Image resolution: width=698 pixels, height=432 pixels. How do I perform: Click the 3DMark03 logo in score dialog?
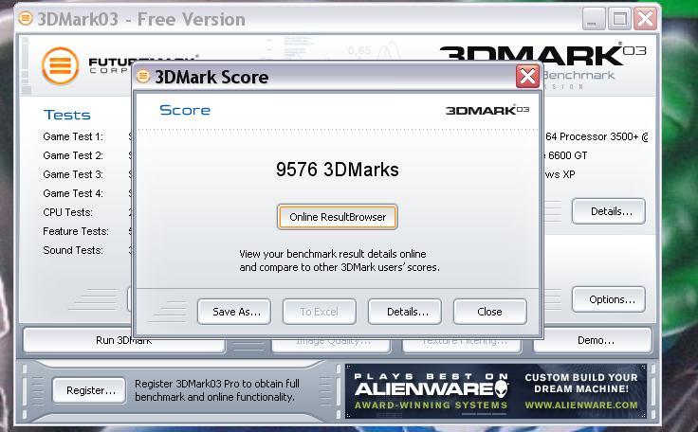click(487, 110)
